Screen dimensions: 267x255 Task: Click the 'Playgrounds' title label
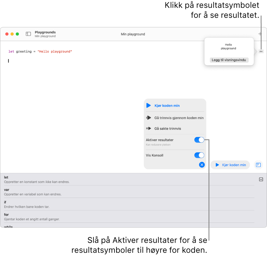pos(45,32)
